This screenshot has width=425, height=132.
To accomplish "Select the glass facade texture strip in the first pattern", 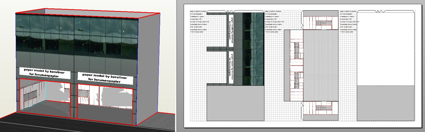I will coord(253,48).
